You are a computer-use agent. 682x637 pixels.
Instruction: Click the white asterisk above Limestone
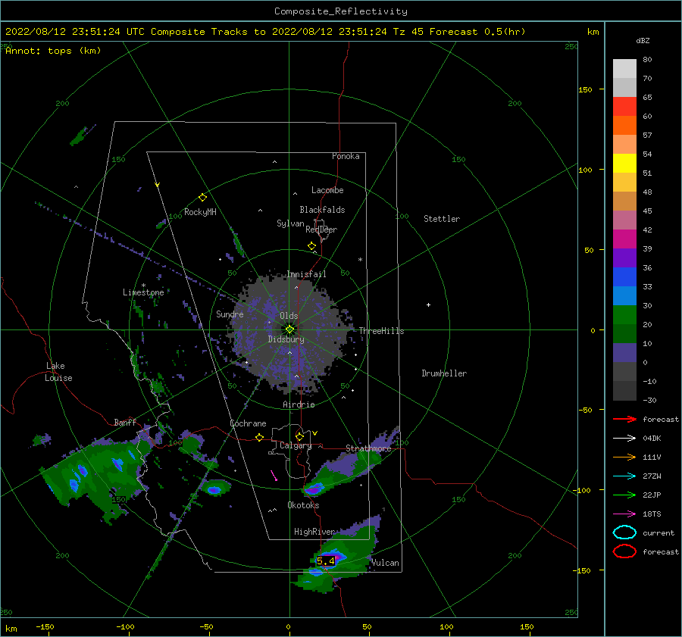[x=143, y=286]
